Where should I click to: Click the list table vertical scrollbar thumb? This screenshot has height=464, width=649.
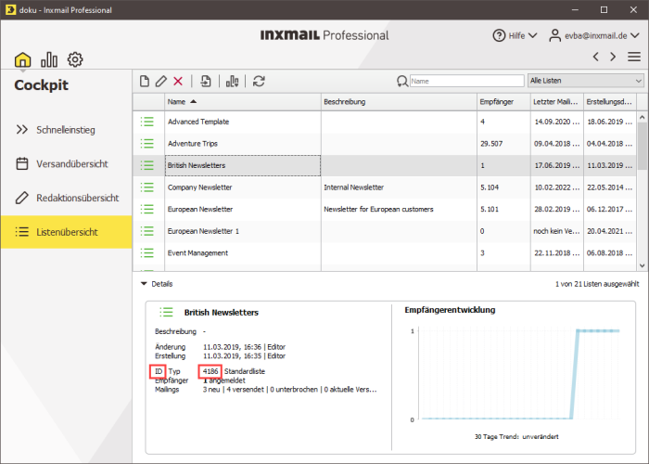pos(642,146)
